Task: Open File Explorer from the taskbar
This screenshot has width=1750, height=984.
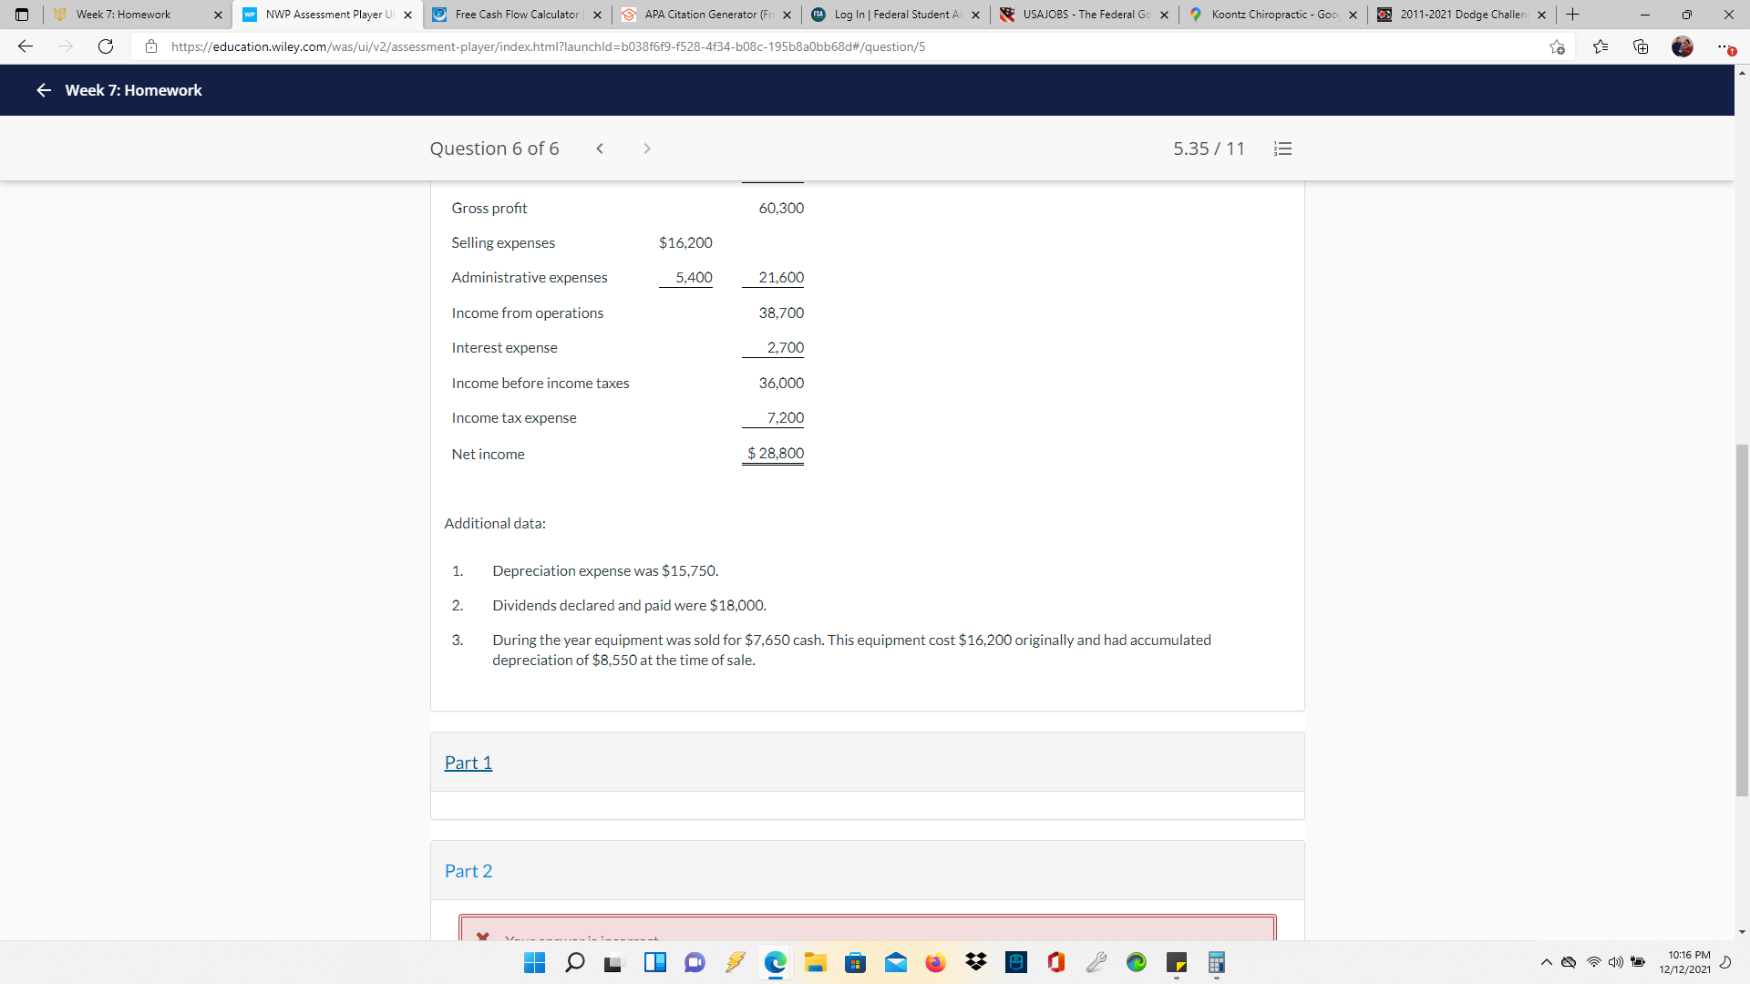Action: click(815, 962)
